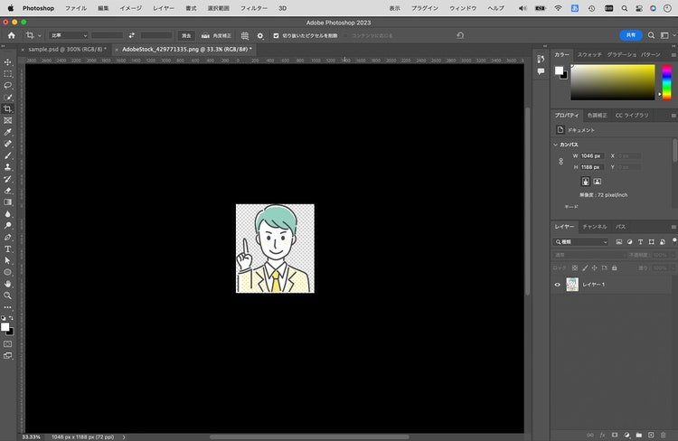Select the Blur tool
Screen dimensions: 678x441
[x=8, y=214]
